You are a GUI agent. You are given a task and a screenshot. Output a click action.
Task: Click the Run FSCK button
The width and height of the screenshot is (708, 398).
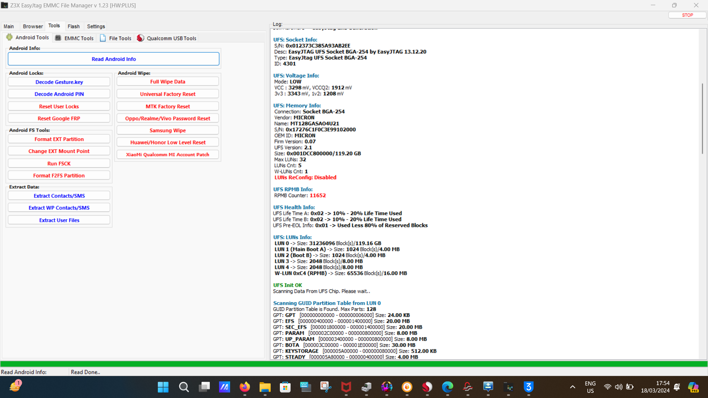click(x=59, y=163)
